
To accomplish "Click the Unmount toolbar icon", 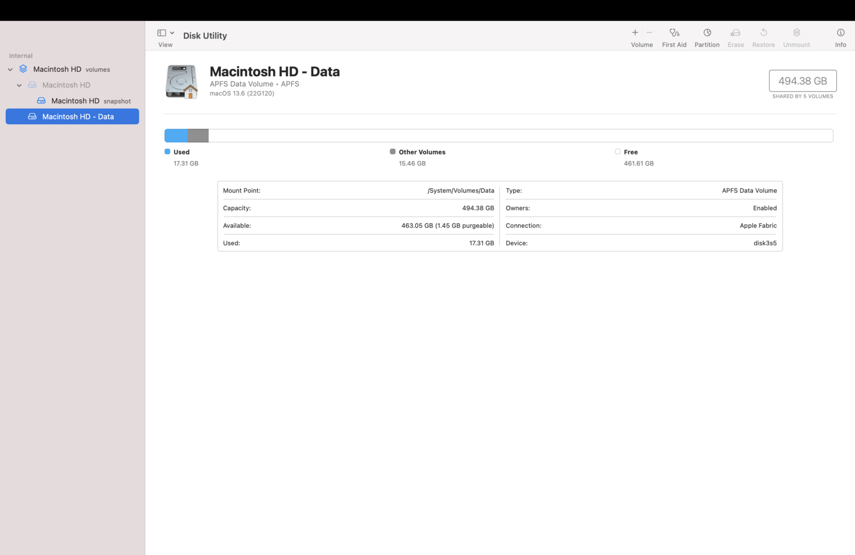I will coord(796,33).
